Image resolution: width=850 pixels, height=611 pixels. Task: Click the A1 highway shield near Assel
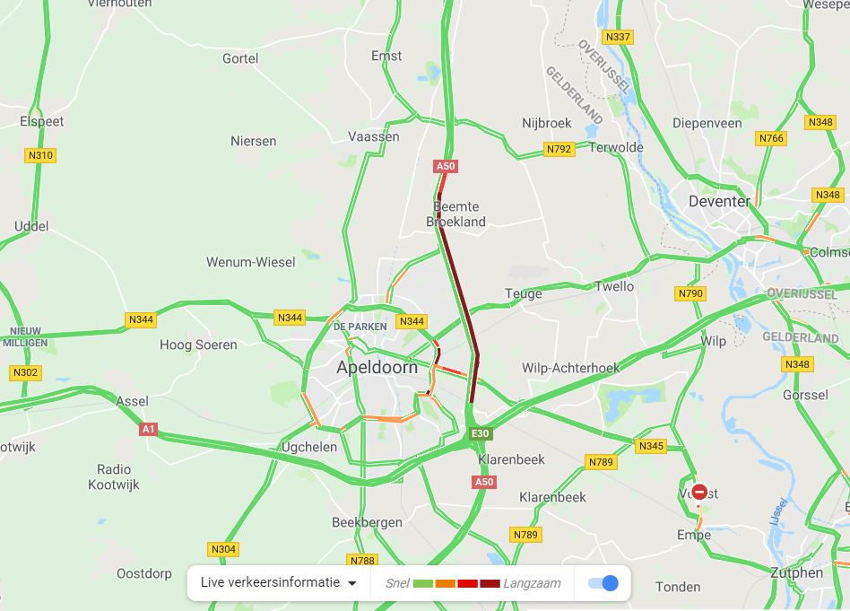click(148, 429)
